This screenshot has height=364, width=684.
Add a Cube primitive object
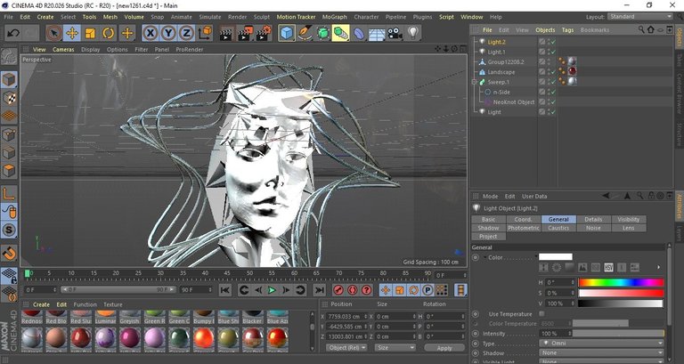tap(287, 33)
